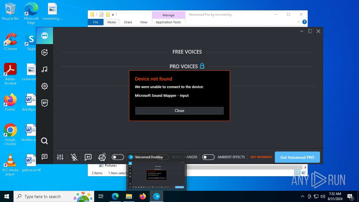Click the NOT WORKING? link

[261, 157]
